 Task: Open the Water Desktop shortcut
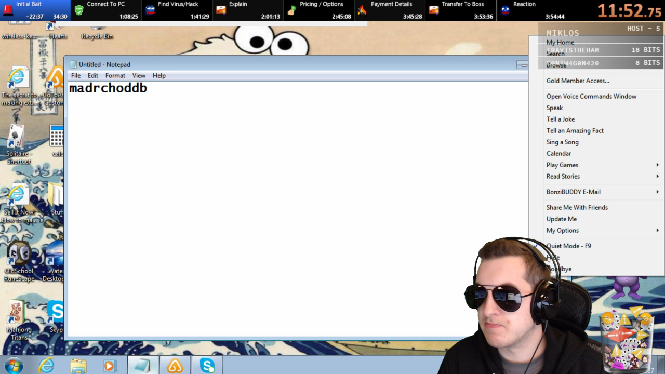tap(54, 262)
